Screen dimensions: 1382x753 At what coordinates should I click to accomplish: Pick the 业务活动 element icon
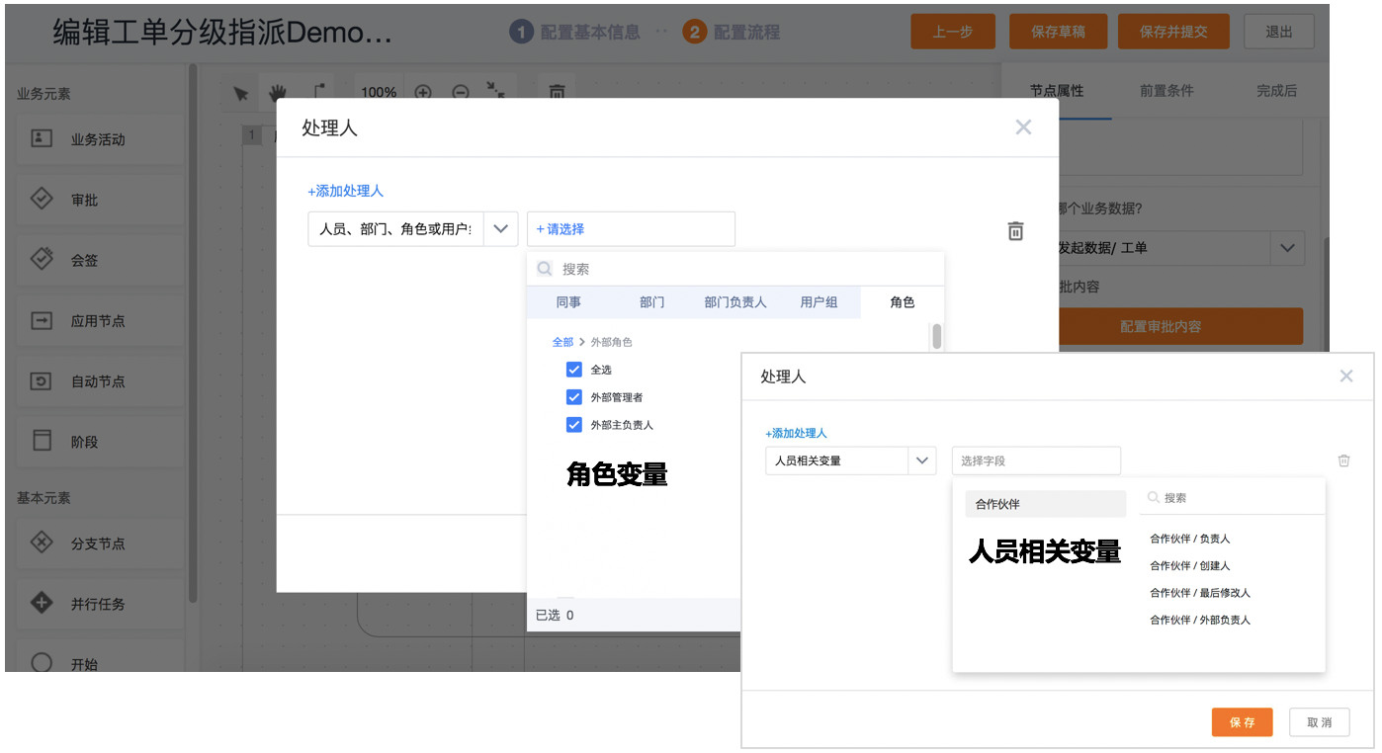[42, 139]
